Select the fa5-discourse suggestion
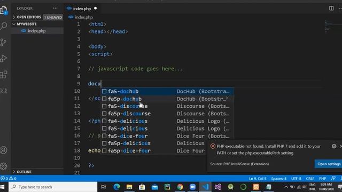 coord(167,106)
